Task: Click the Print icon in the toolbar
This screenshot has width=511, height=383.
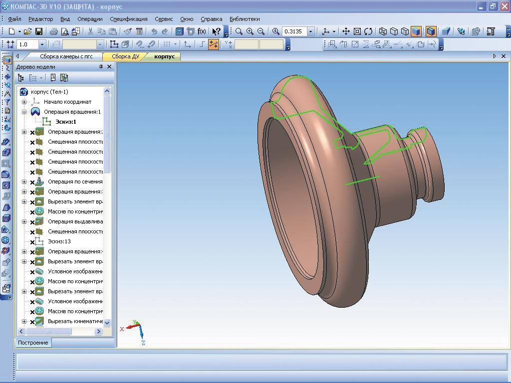Action: click(x=53, y=31)
